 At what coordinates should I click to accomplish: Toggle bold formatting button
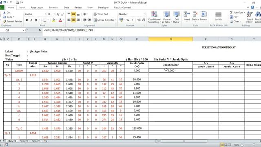27,20
